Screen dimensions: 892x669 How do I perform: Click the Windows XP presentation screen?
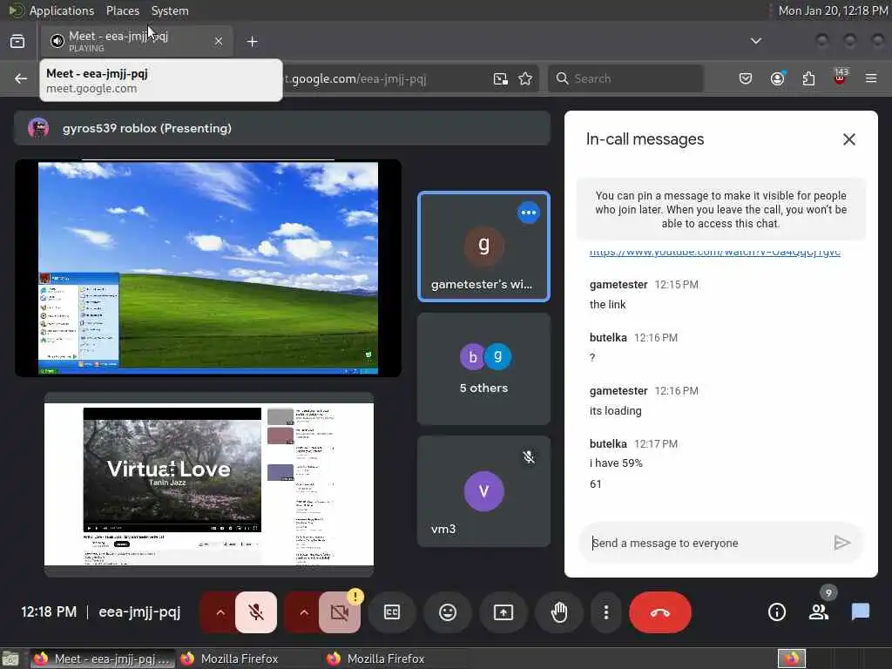click(x=208, y=268)
